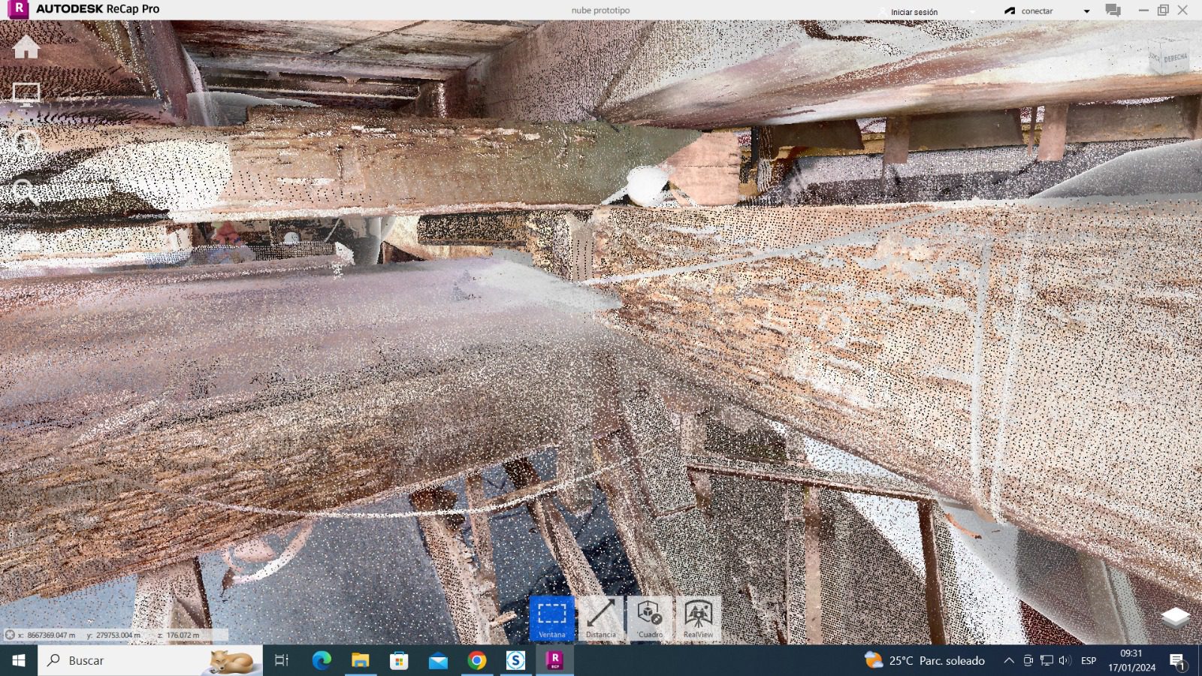Open the layers stack icon at bottom right
This screenshot has height=676, width=1202.
1175,617
